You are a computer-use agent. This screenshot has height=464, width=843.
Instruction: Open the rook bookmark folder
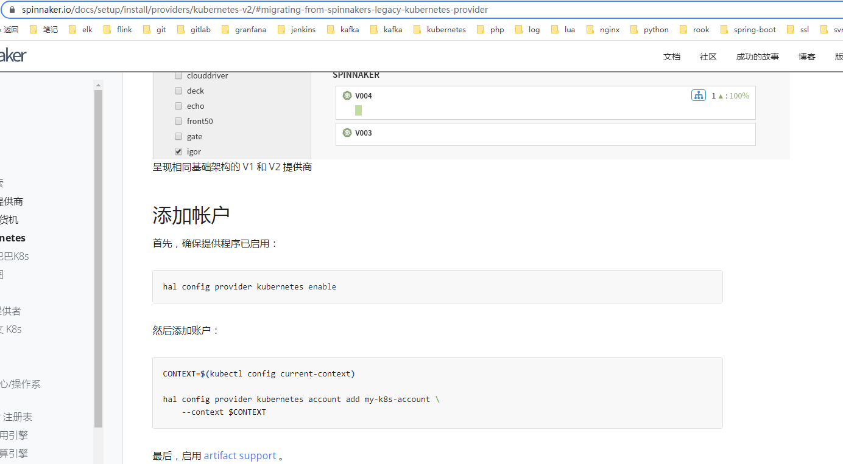695,29
